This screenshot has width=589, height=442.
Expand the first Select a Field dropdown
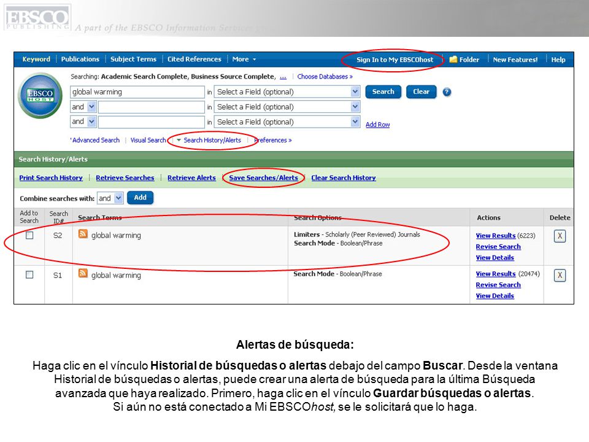pyautogui.click(x=355, y=91)
